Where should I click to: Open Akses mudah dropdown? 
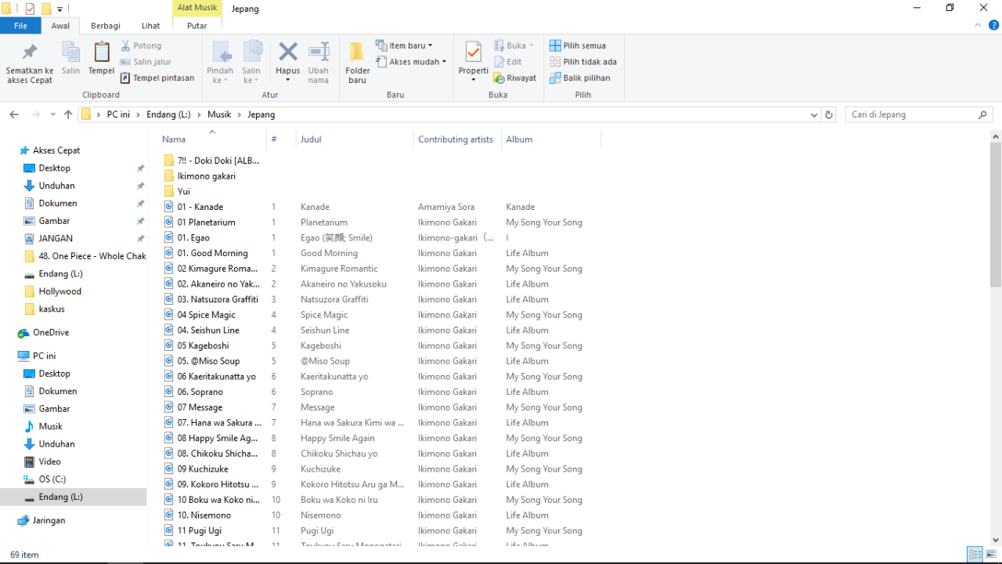pyautogui.click(x=411, y=62)
